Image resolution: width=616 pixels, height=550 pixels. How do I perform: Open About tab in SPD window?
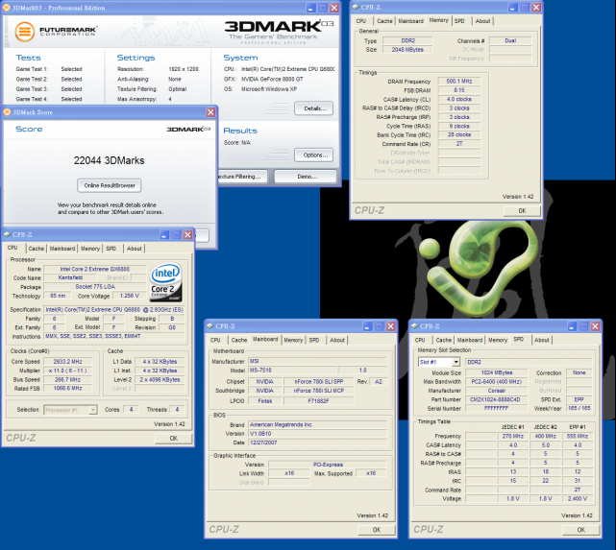[x=541, y=340]
